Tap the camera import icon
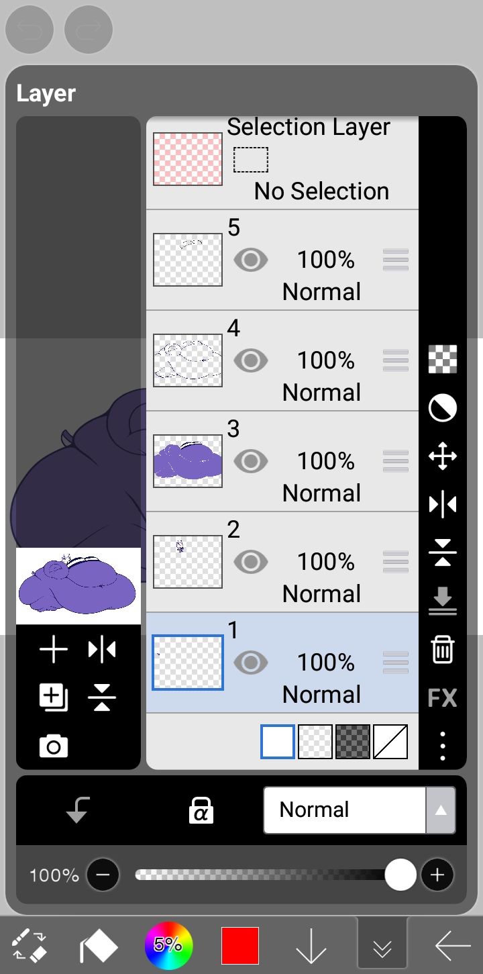Image resolution: width=483 pixels, height=974 pixels. 54,746
